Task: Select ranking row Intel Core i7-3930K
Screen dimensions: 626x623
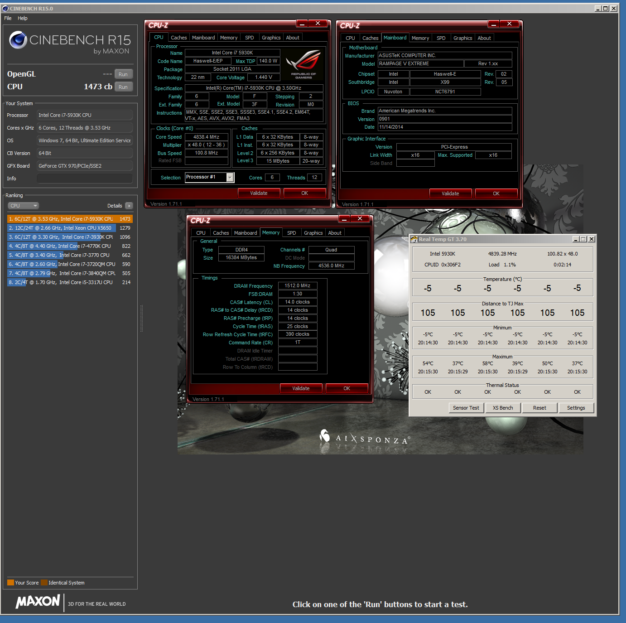Action: tap(70, 237)
